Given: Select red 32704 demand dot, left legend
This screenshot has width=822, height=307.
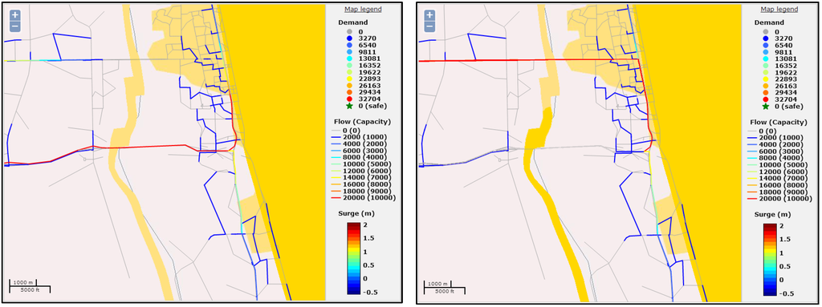Looking at the screenshot, I should pos(350,99).
